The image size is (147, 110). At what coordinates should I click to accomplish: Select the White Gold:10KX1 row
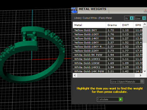(x=107, y=59)
